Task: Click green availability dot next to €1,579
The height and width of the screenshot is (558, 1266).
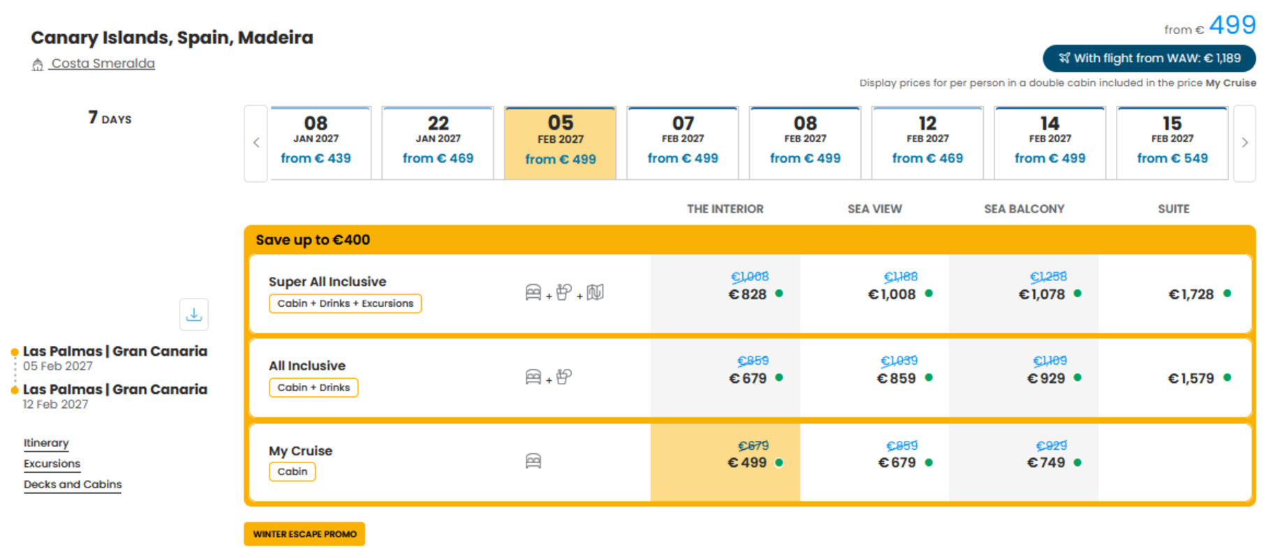Action: (1228, 377)
